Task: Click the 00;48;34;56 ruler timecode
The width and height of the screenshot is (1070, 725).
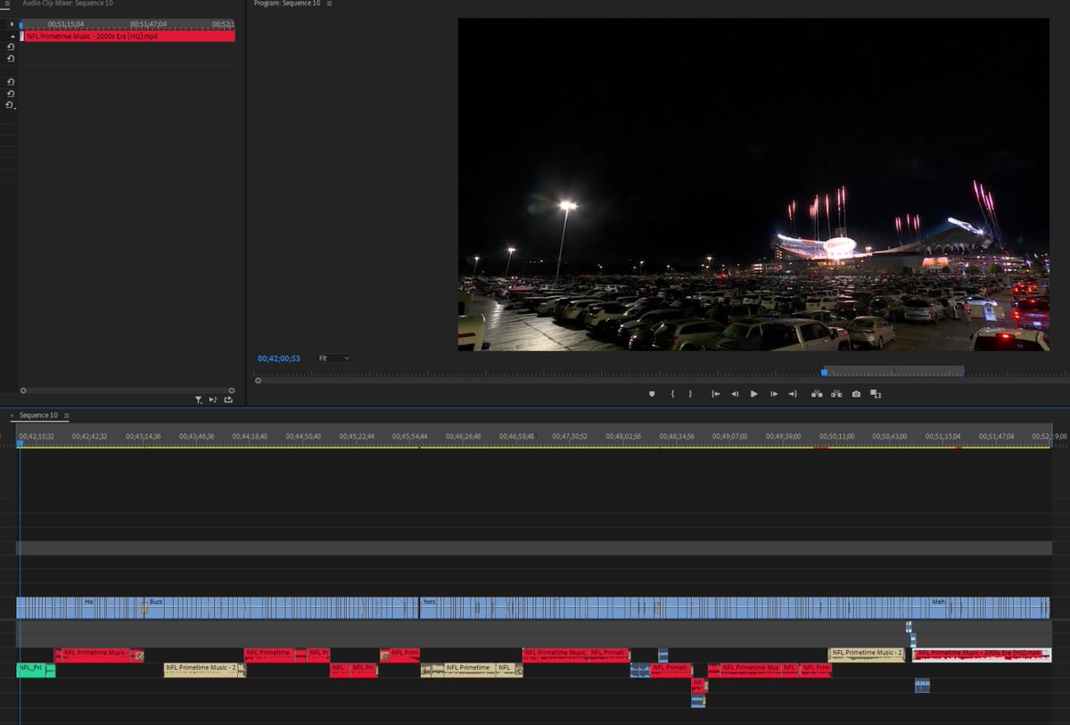Action: [677, 436]
